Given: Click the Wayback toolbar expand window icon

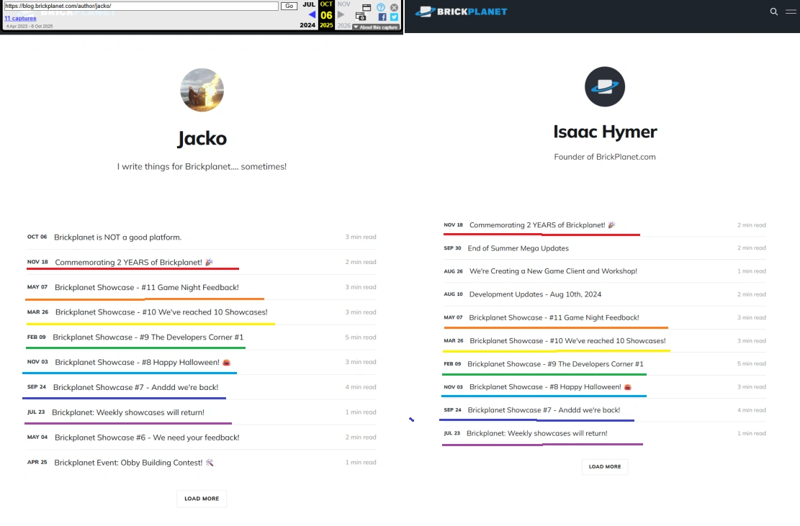Looking at the screenshot, I should (367, 7).
